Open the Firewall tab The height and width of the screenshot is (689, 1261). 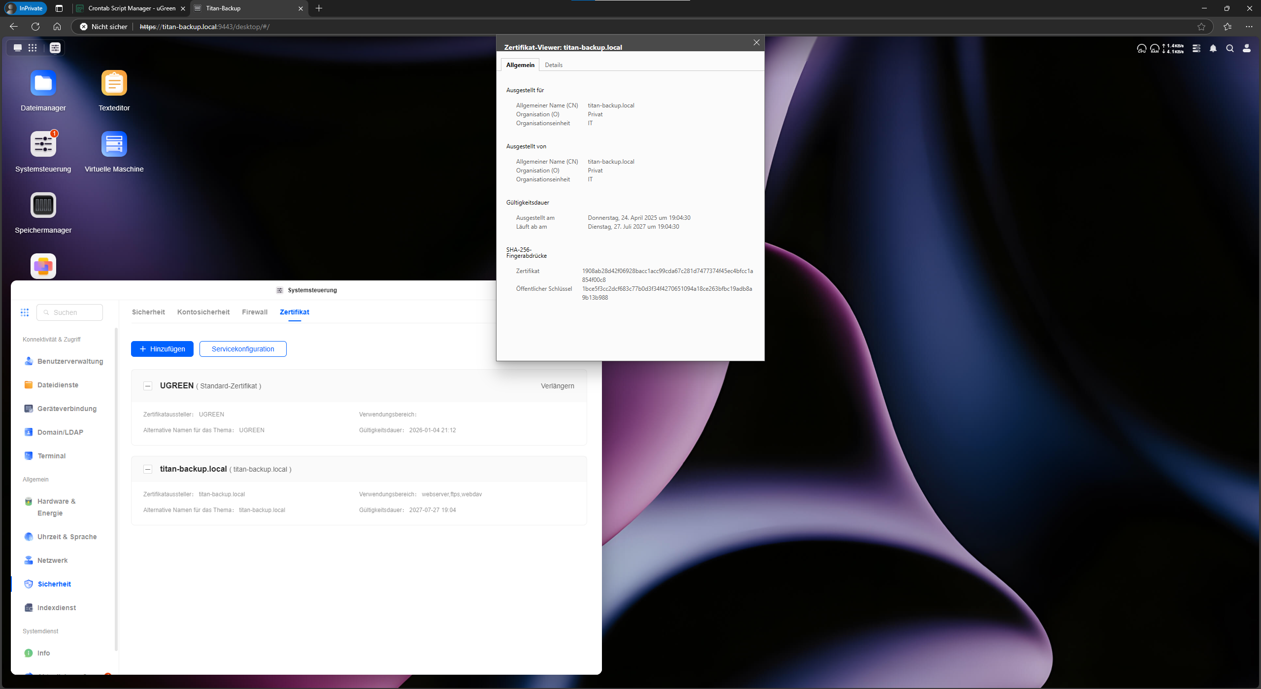tap(255, 312)
